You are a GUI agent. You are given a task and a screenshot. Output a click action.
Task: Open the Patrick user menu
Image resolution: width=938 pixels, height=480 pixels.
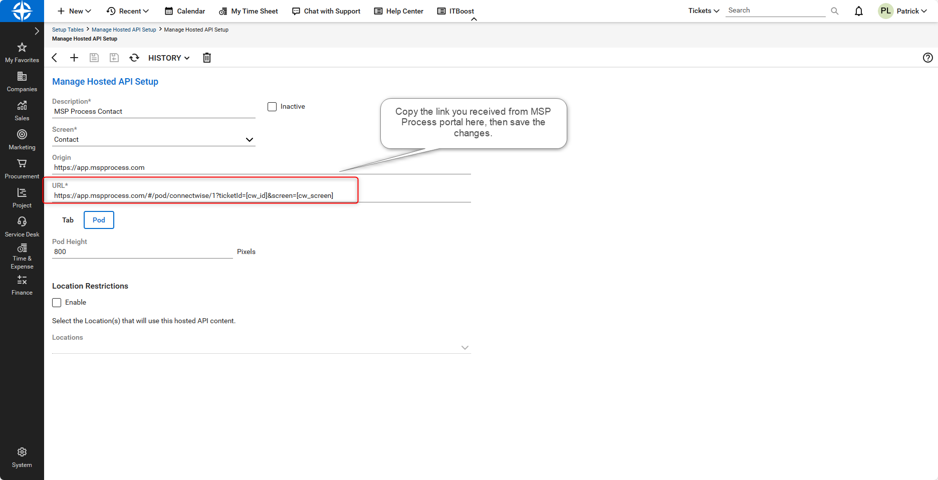[x=912, y=11]
